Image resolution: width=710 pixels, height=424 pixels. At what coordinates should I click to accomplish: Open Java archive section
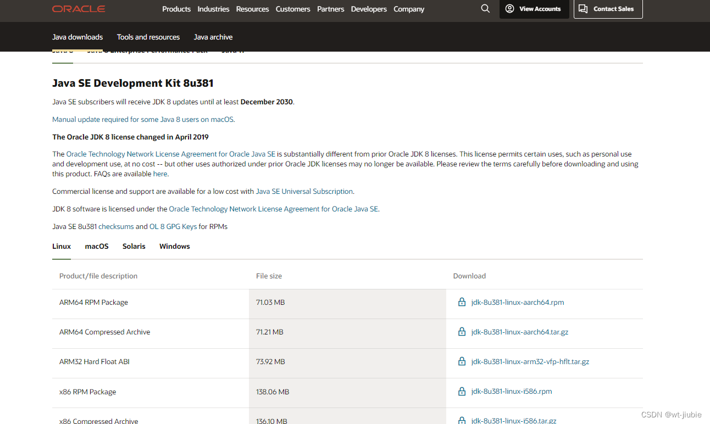213,37
